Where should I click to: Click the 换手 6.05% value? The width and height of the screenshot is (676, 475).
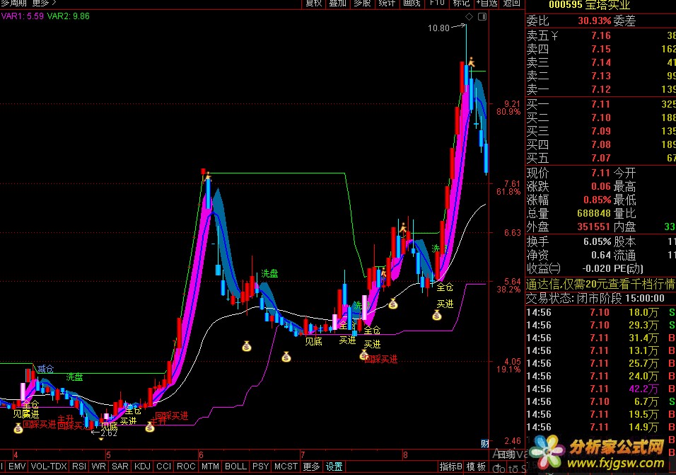[x=598, y=241]
